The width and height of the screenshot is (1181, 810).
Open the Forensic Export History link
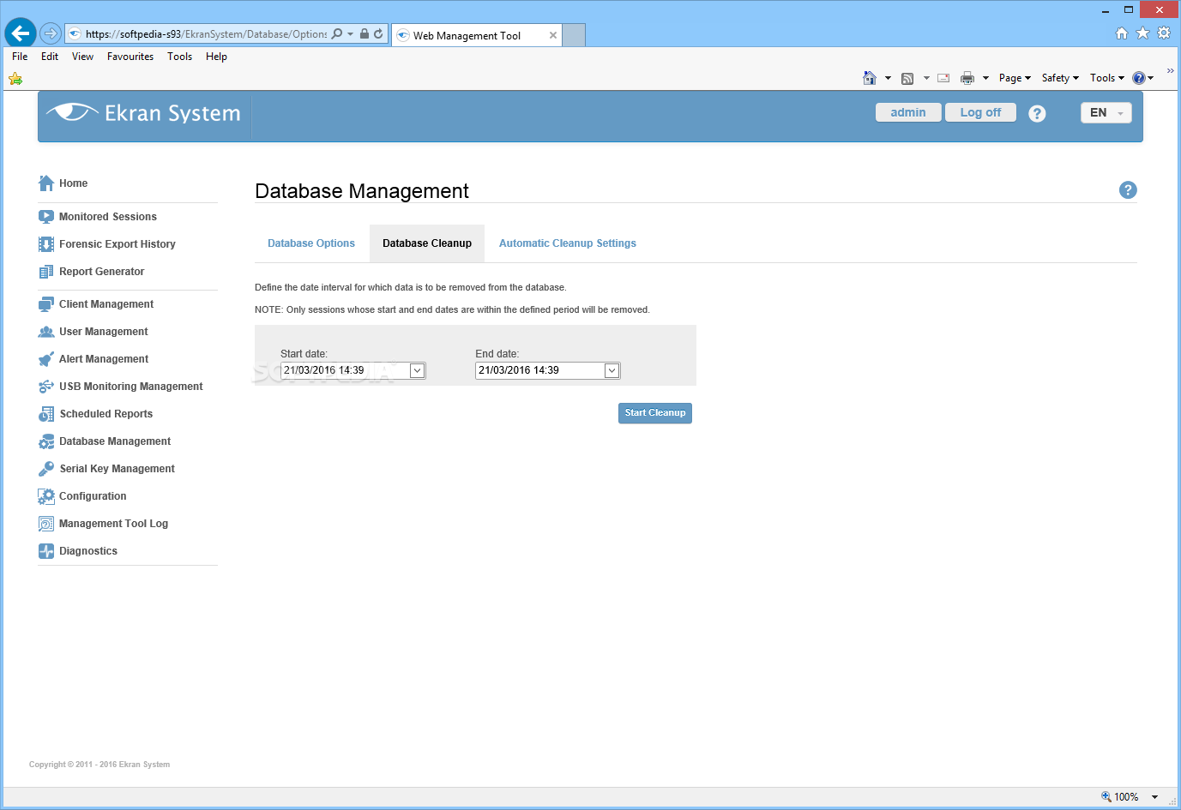(117, 244)
